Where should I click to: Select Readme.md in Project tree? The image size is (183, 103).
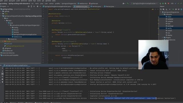point(8,51)
